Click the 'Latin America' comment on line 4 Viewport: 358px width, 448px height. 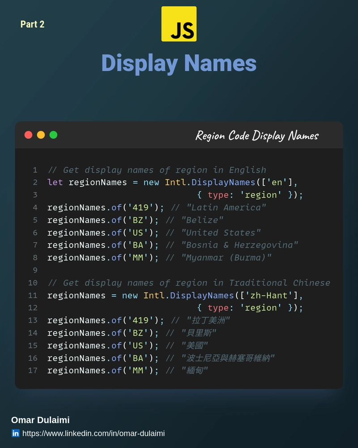tap(226, 208)
